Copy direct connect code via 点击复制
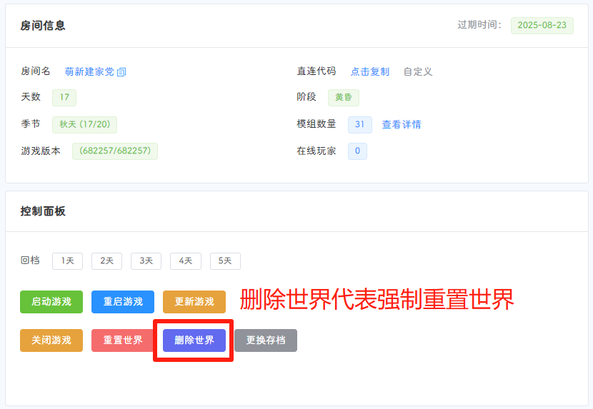 pos(370,71)
